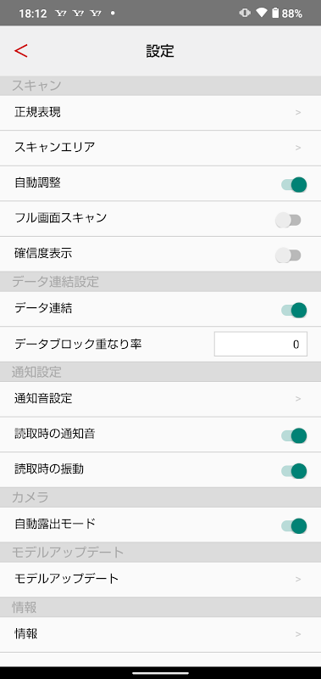This screenshot has width=321, height=679.
Task: Open スキャンエリア via its chevron
Action: 298,148
